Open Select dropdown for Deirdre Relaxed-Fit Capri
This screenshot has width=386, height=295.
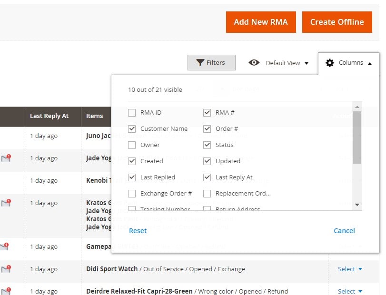pyautogui.click(x=350, y=291)
